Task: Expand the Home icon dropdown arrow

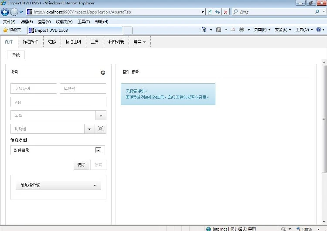Action: point(211,30)
